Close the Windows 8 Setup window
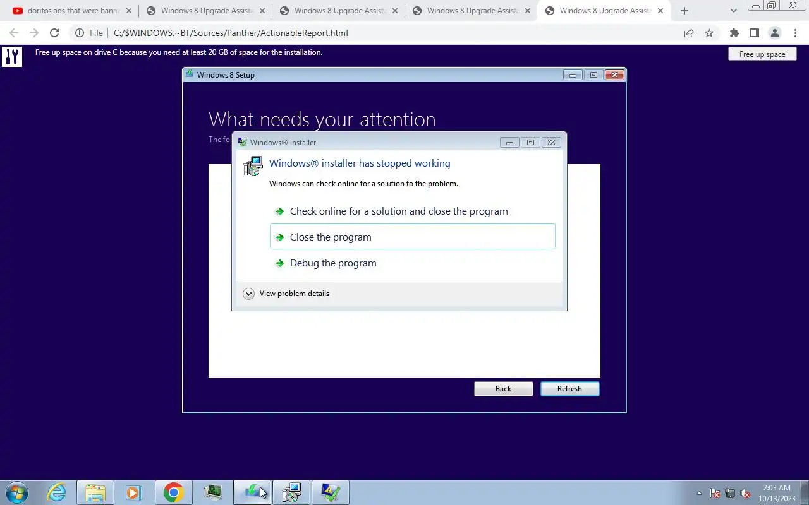Viewport: 809px width, 505px height. coord(614,74)
